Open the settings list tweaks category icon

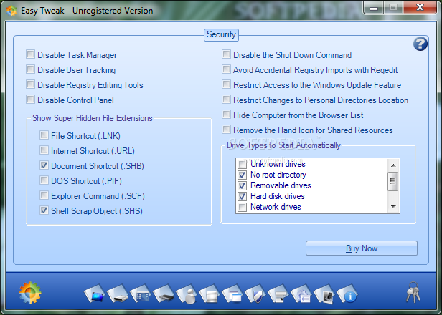click(x=301, y=294)
